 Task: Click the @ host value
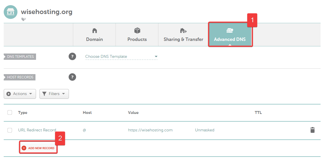(x=84, y=131)
